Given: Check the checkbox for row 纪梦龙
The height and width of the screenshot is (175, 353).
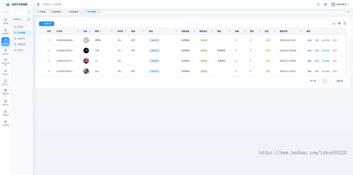Looking at the screenshot, I should pyautogui.click(x=41, y=40).
